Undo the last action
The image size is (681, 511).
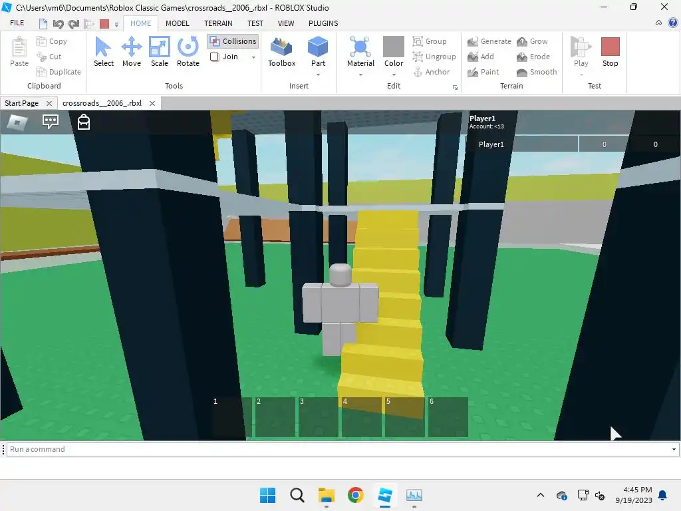59,24
